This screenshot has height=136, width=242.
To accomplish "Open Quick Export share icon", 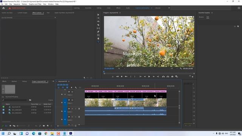I will pyautogui.click(x=239, y=8).
